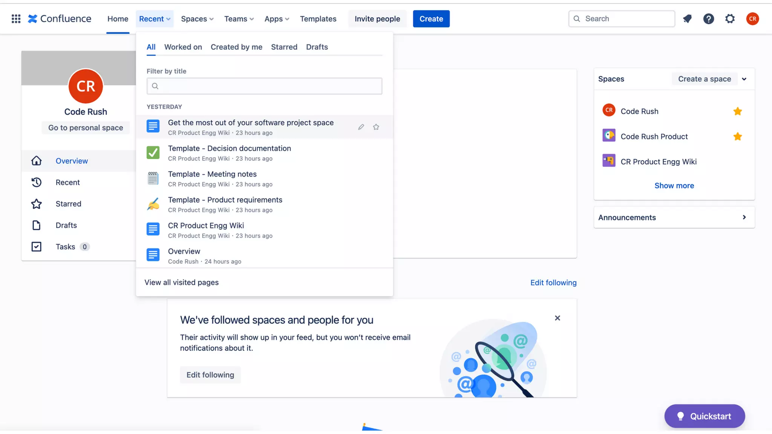Unstar the Code Rush Product space
Viewport: 772px width, 434px height.
click(737, 136)
